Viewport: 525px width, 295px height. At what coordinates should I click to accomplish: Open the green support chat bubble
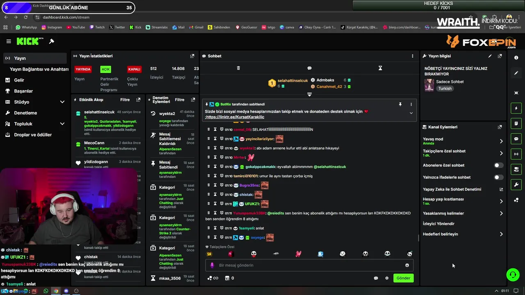[513, 275]
